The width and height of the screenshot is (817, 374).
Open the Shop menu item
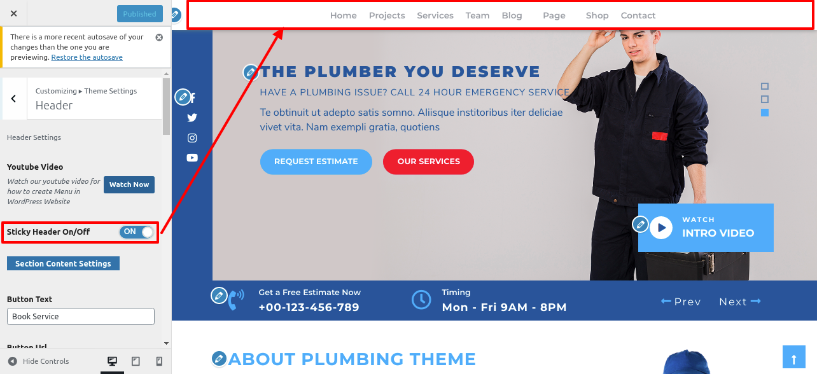(597, 15)
